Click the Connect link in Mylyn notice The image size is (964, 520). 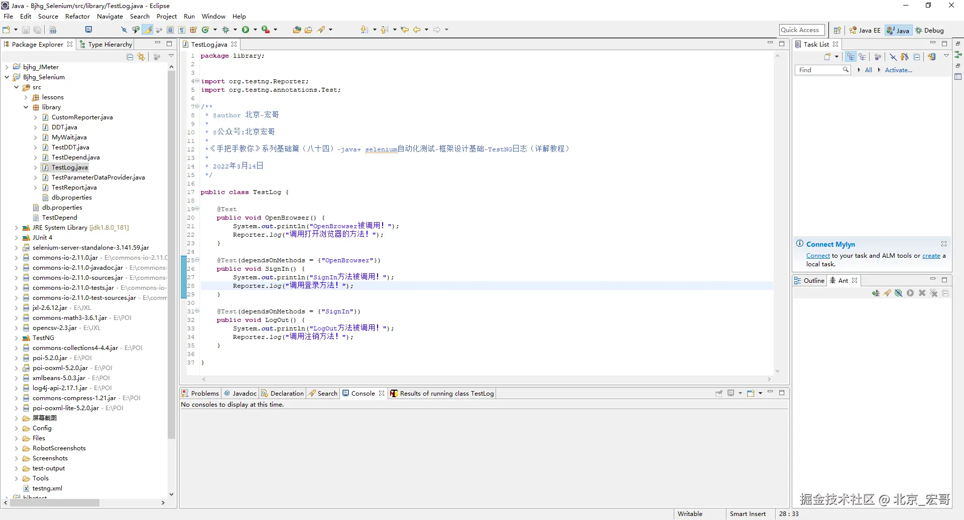click(x=818, y=256)
